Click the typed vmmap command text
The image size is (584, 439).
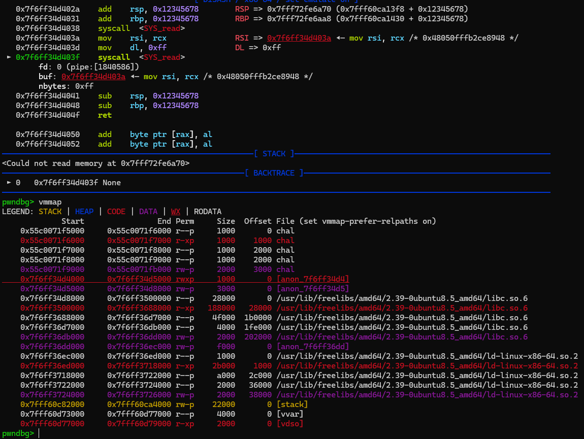(x=50, y=202)
